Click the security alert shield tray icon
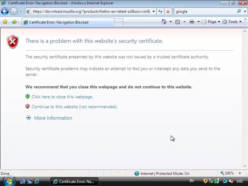The width and height of the screenshot is (248, 186). 206,181
